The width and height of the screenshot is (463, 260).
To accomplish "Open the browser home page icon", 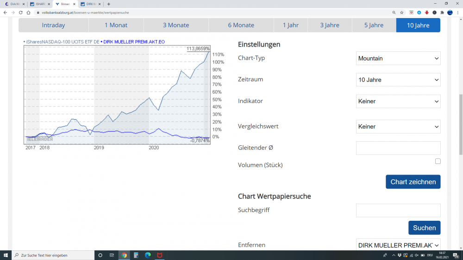I will point(28,12).
